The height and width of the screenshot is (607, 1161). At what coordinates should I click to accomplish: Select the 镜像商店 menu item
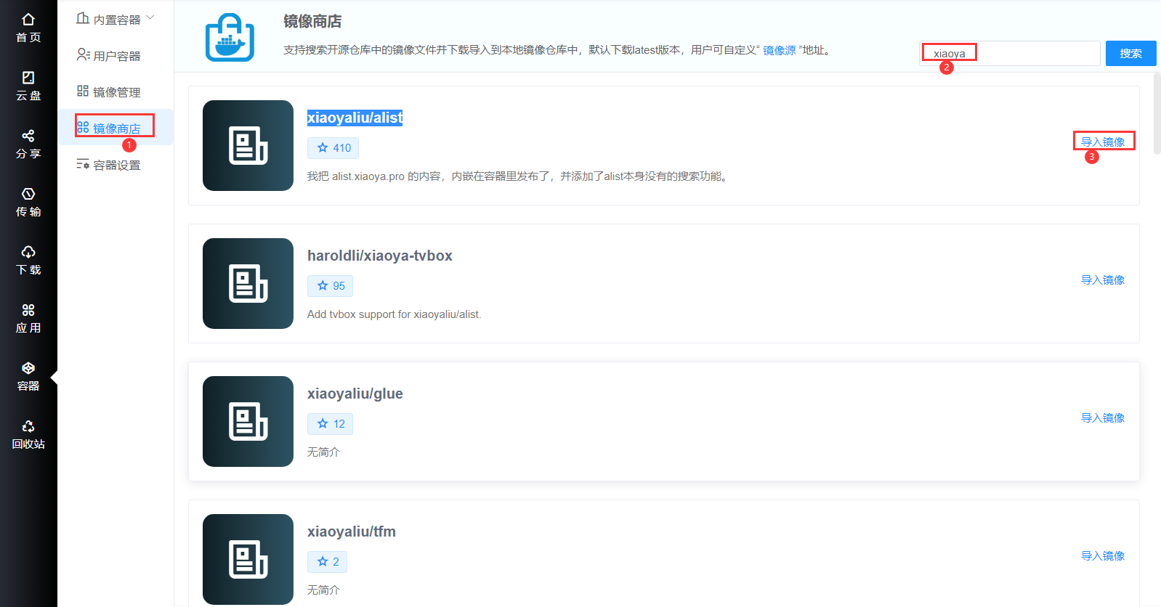pos(115,128)
